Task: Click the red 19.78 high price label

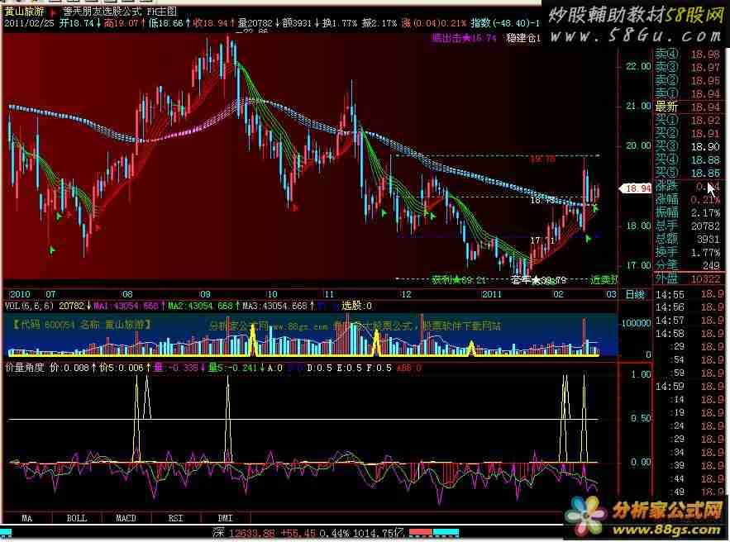Action: coord(543,159)
